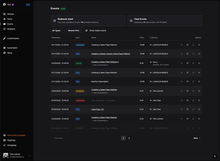Open the Cake Pops 101 link
Image resolution: width=220 pixels, height=161 pixels.
point(98,109)
